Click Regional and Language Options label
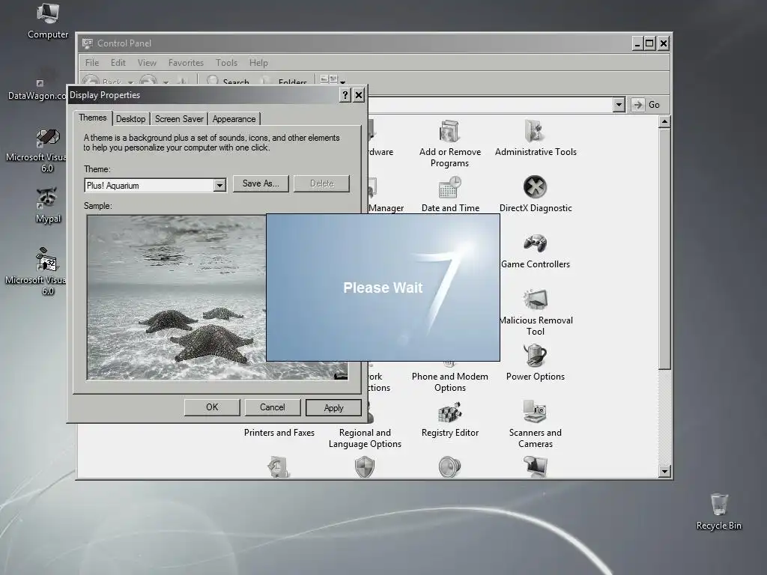The width and height of the screenshot is (767, 575). click(365, 438)
